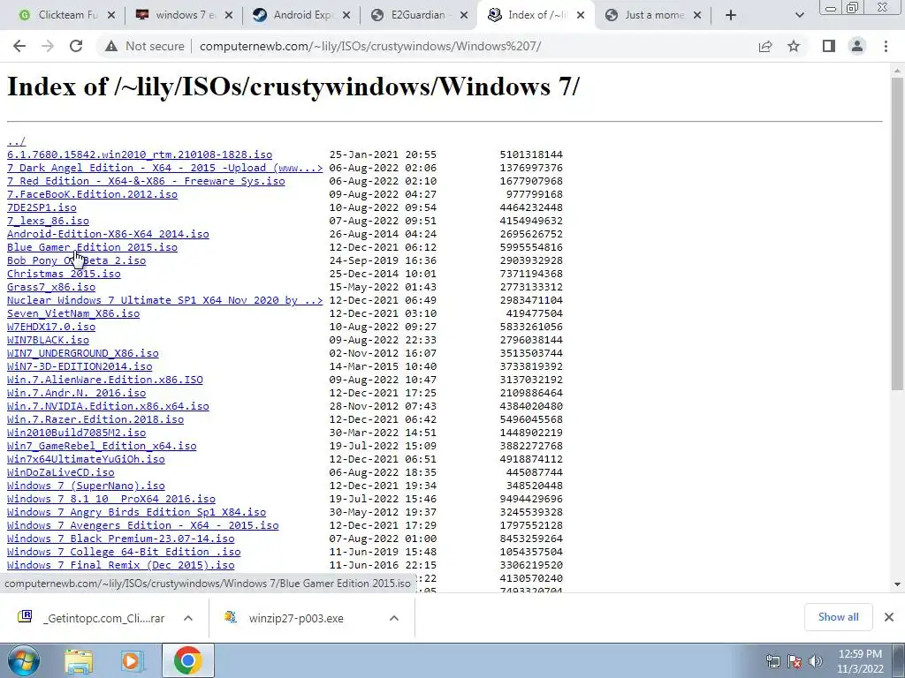Open Windows Explorer from the taskbar

point(79,660)
